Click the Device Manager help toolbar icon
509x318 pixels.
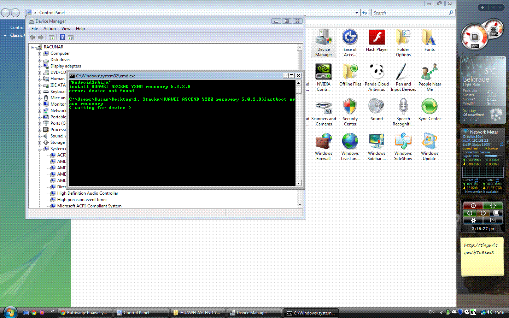click(x=62, y=37)
